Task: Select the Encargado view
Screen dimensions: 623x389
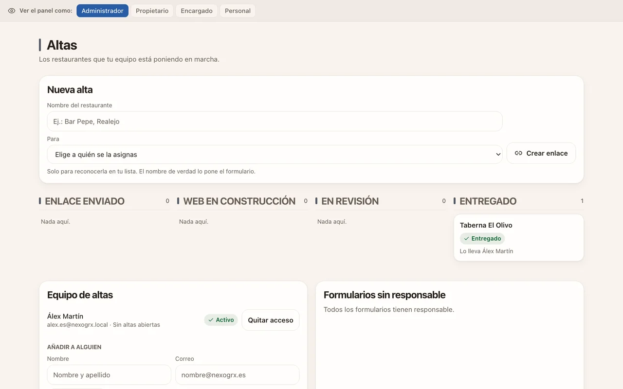Action: [x=197, y=11]
